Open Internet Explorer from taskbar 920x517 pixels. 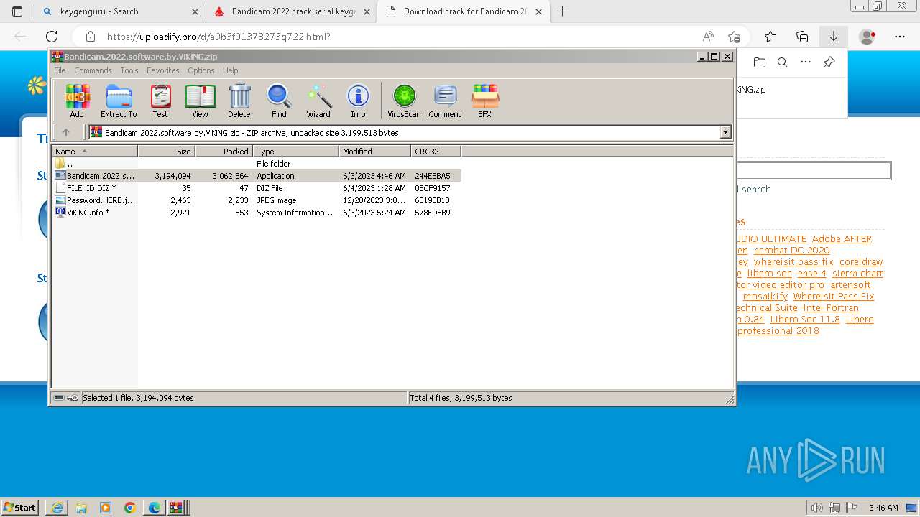pyautogui.click(x=57, y=508)
